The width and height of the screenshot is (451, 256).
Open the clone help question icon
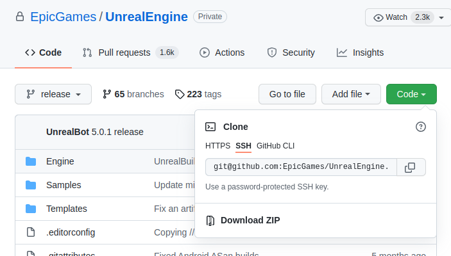[x=421, y=127]
